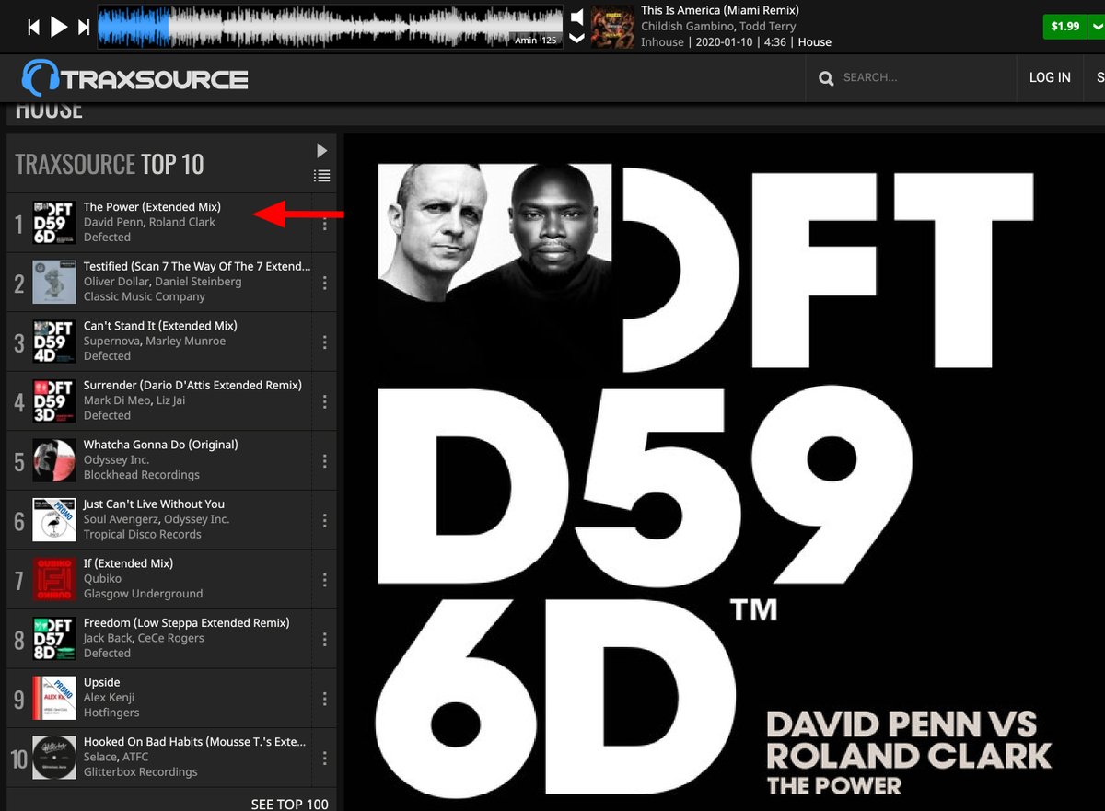This screenshot has height=811, width=1105.
Task: Click Qubiko If cover thumbnail
Action: (x=54, y=579)
